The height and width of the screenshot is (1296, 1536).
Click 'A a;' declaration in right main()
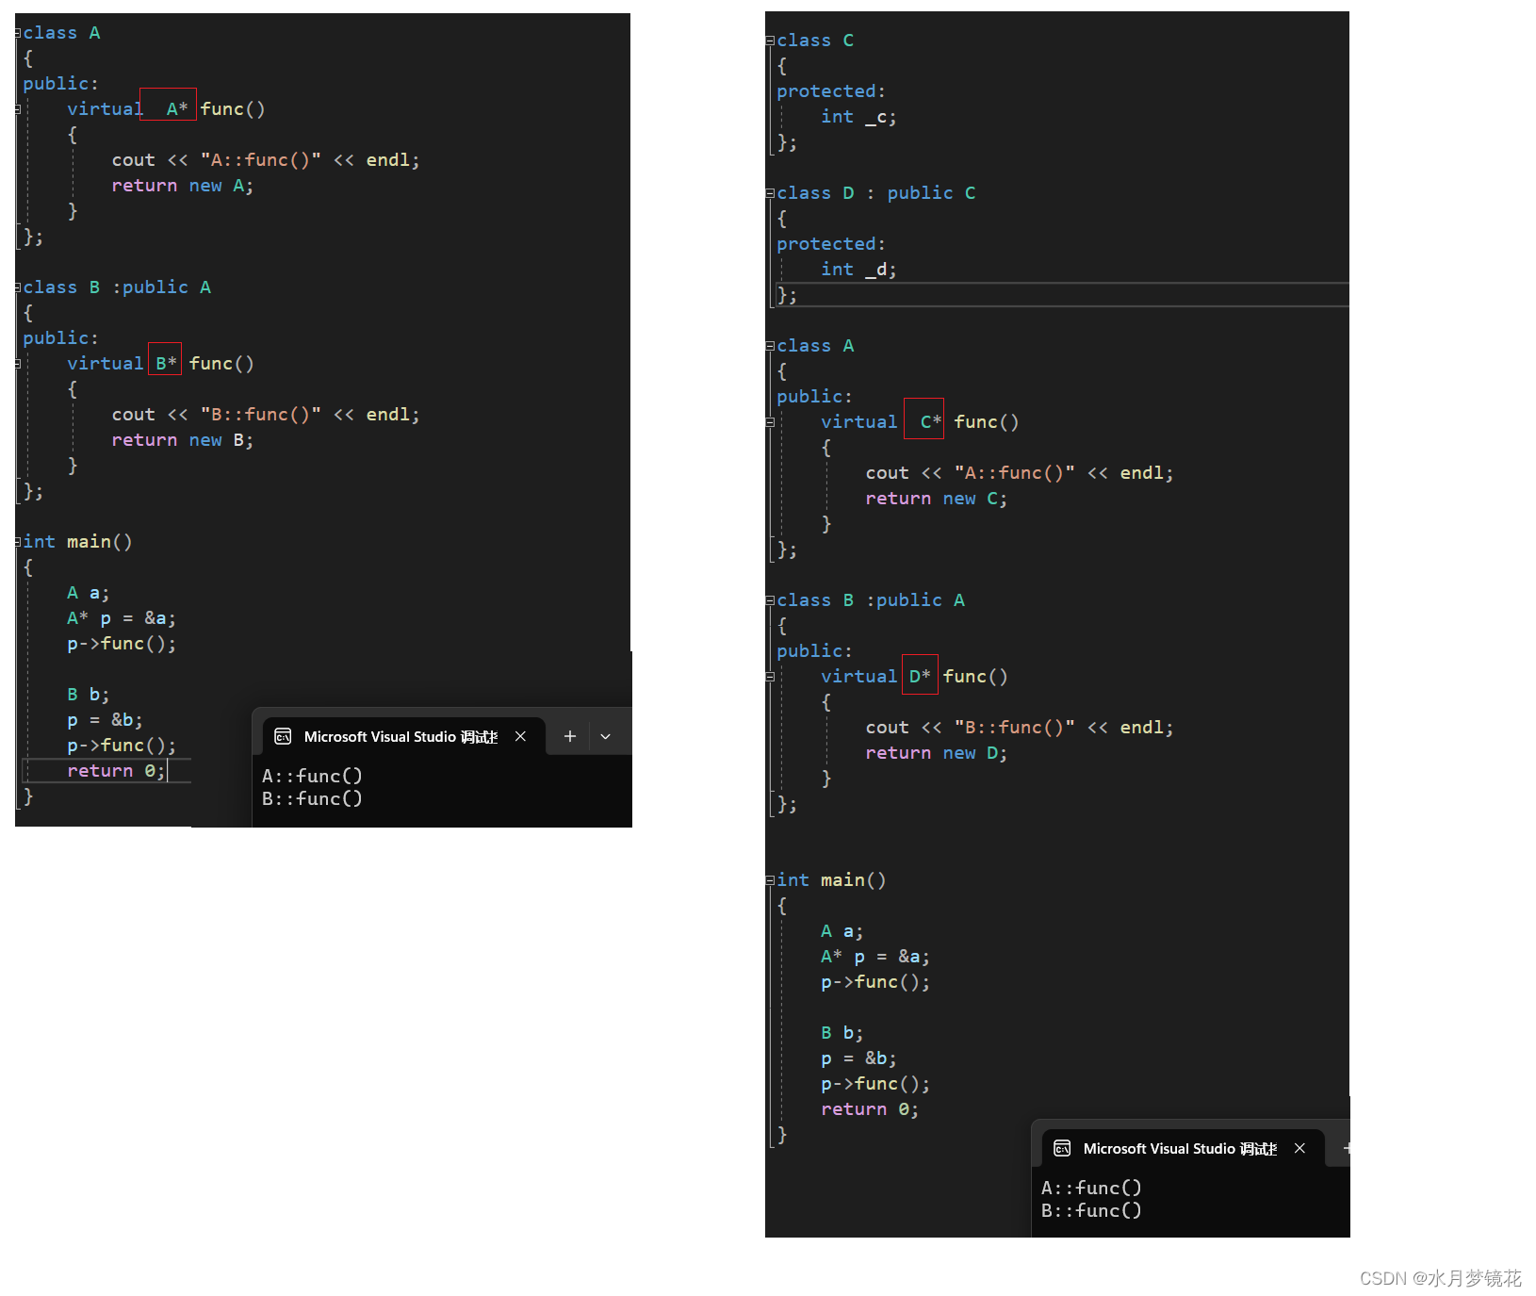[x=842, y=931]
